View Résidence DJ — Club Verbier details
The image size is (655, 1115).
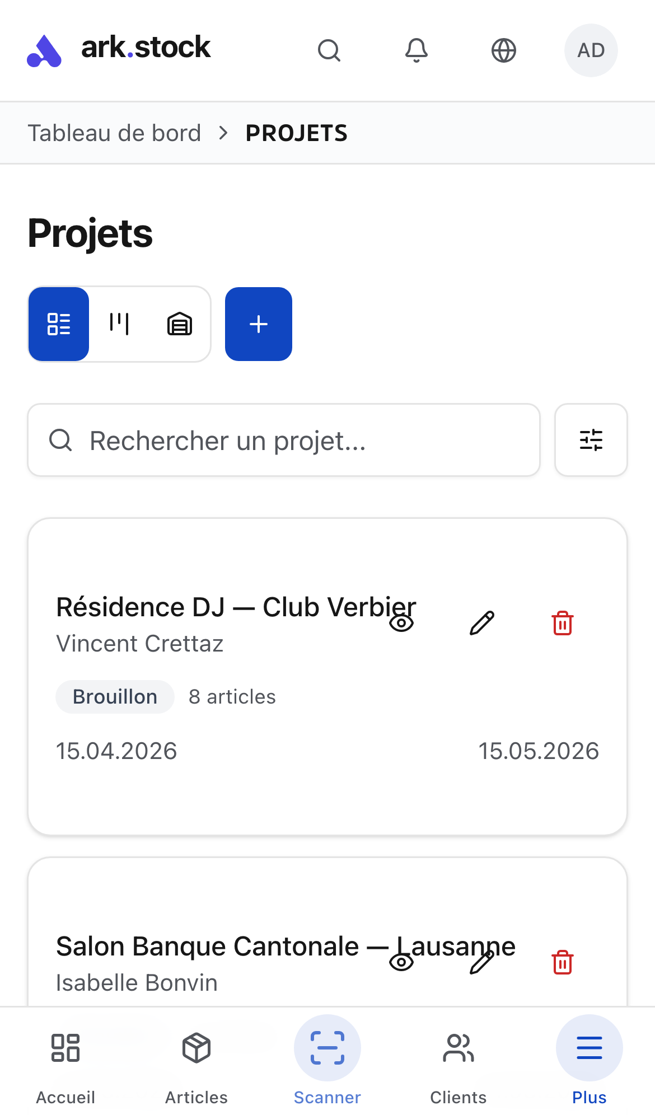click(x=401, y=623)
